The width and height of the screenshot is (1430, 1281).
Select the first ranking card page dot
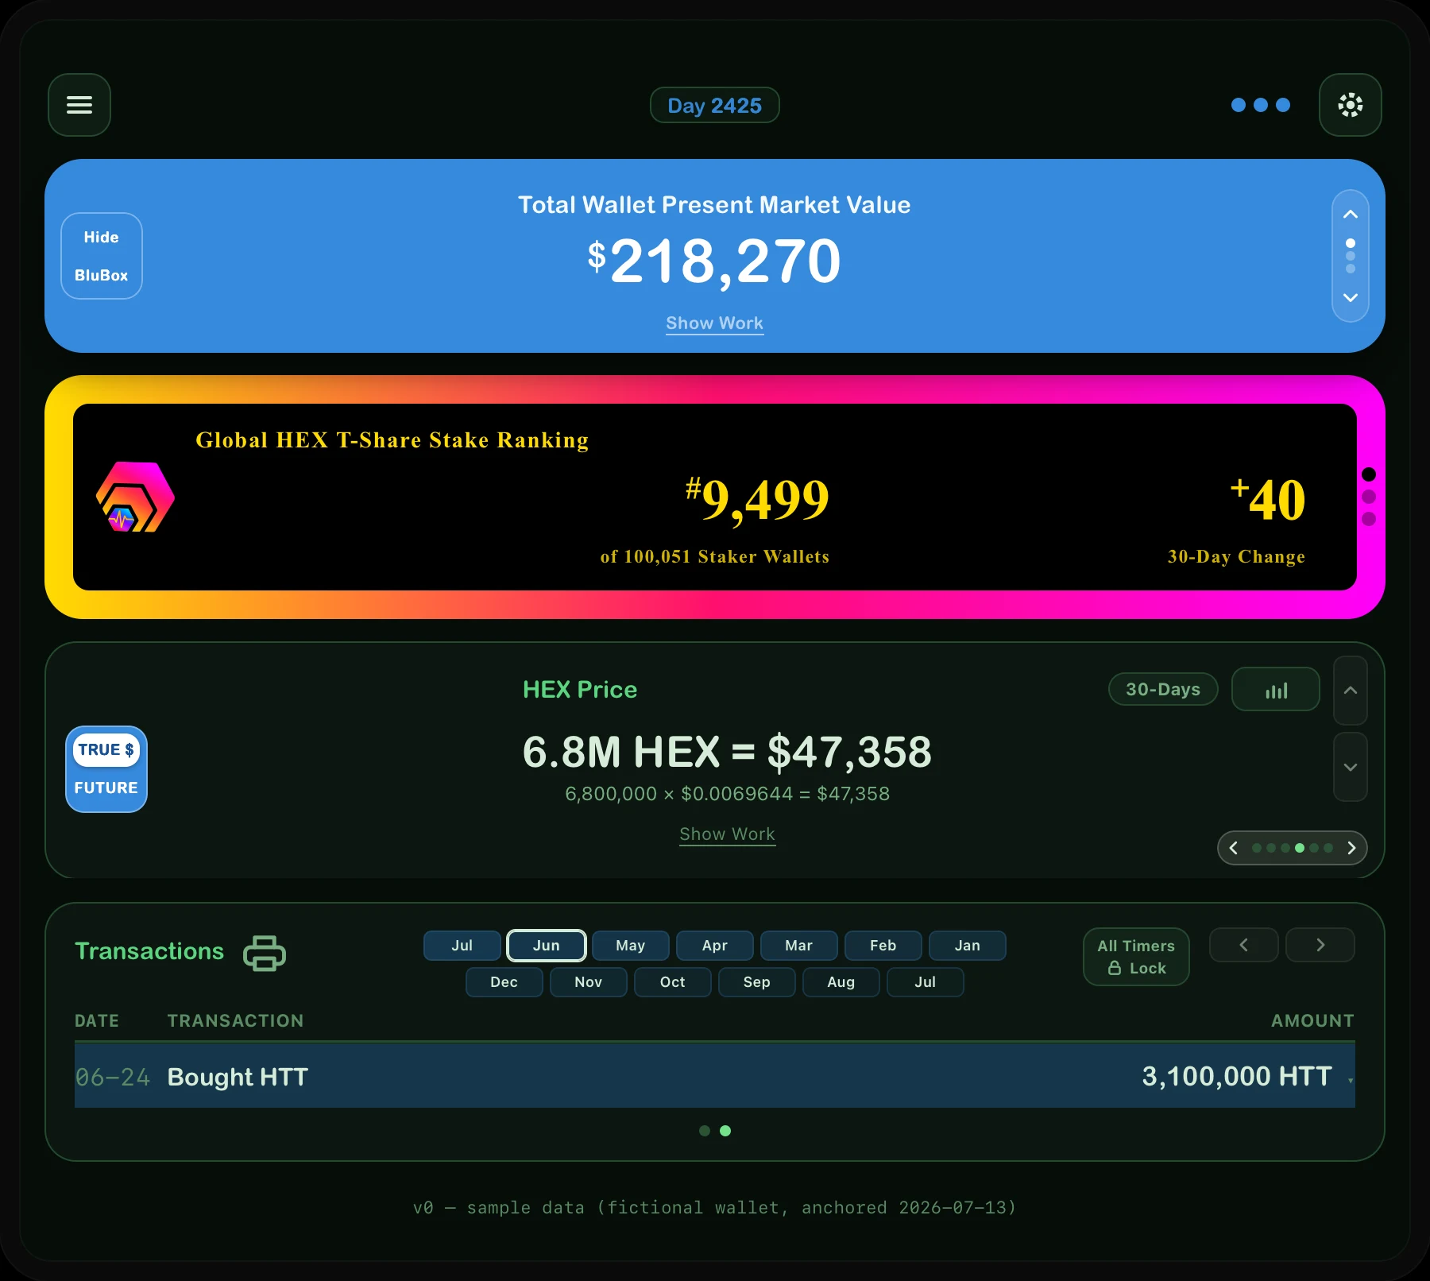coord(1369,474)
